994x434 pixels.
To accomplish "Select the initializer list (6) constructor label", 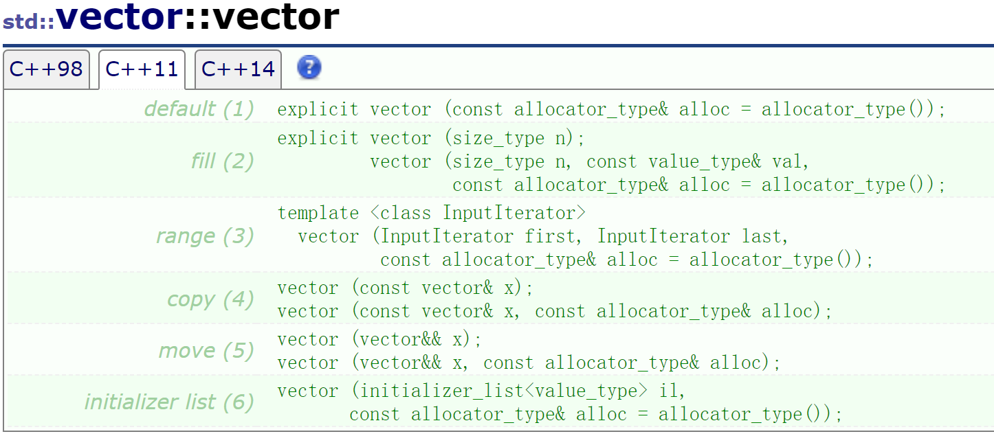I will point(168,402).
